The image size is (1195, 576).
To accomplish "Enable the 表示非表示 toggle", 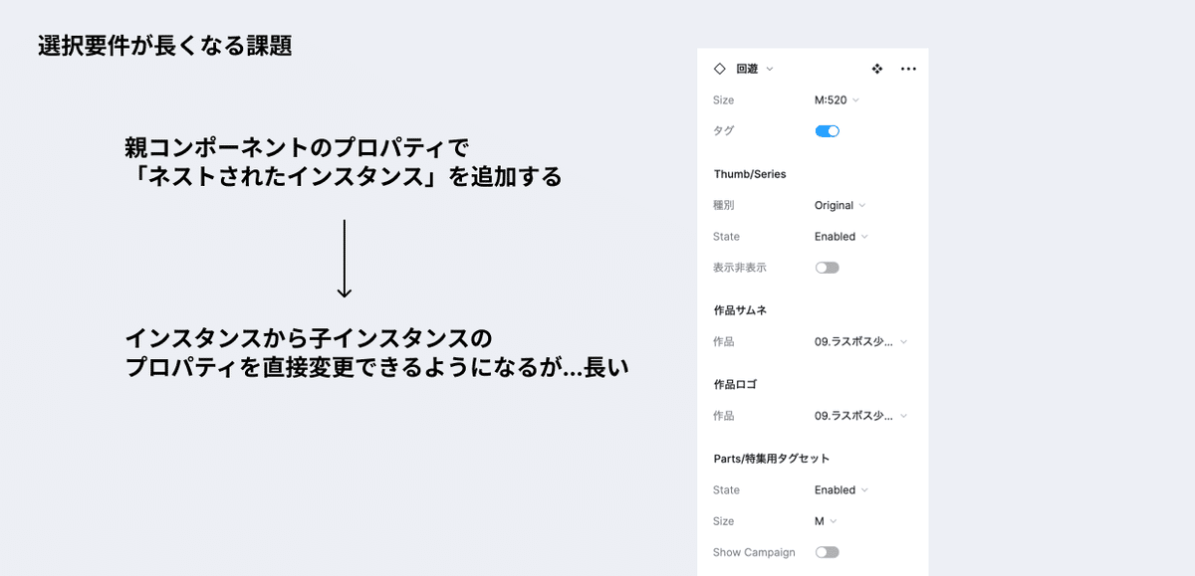I will click(828, 268).
